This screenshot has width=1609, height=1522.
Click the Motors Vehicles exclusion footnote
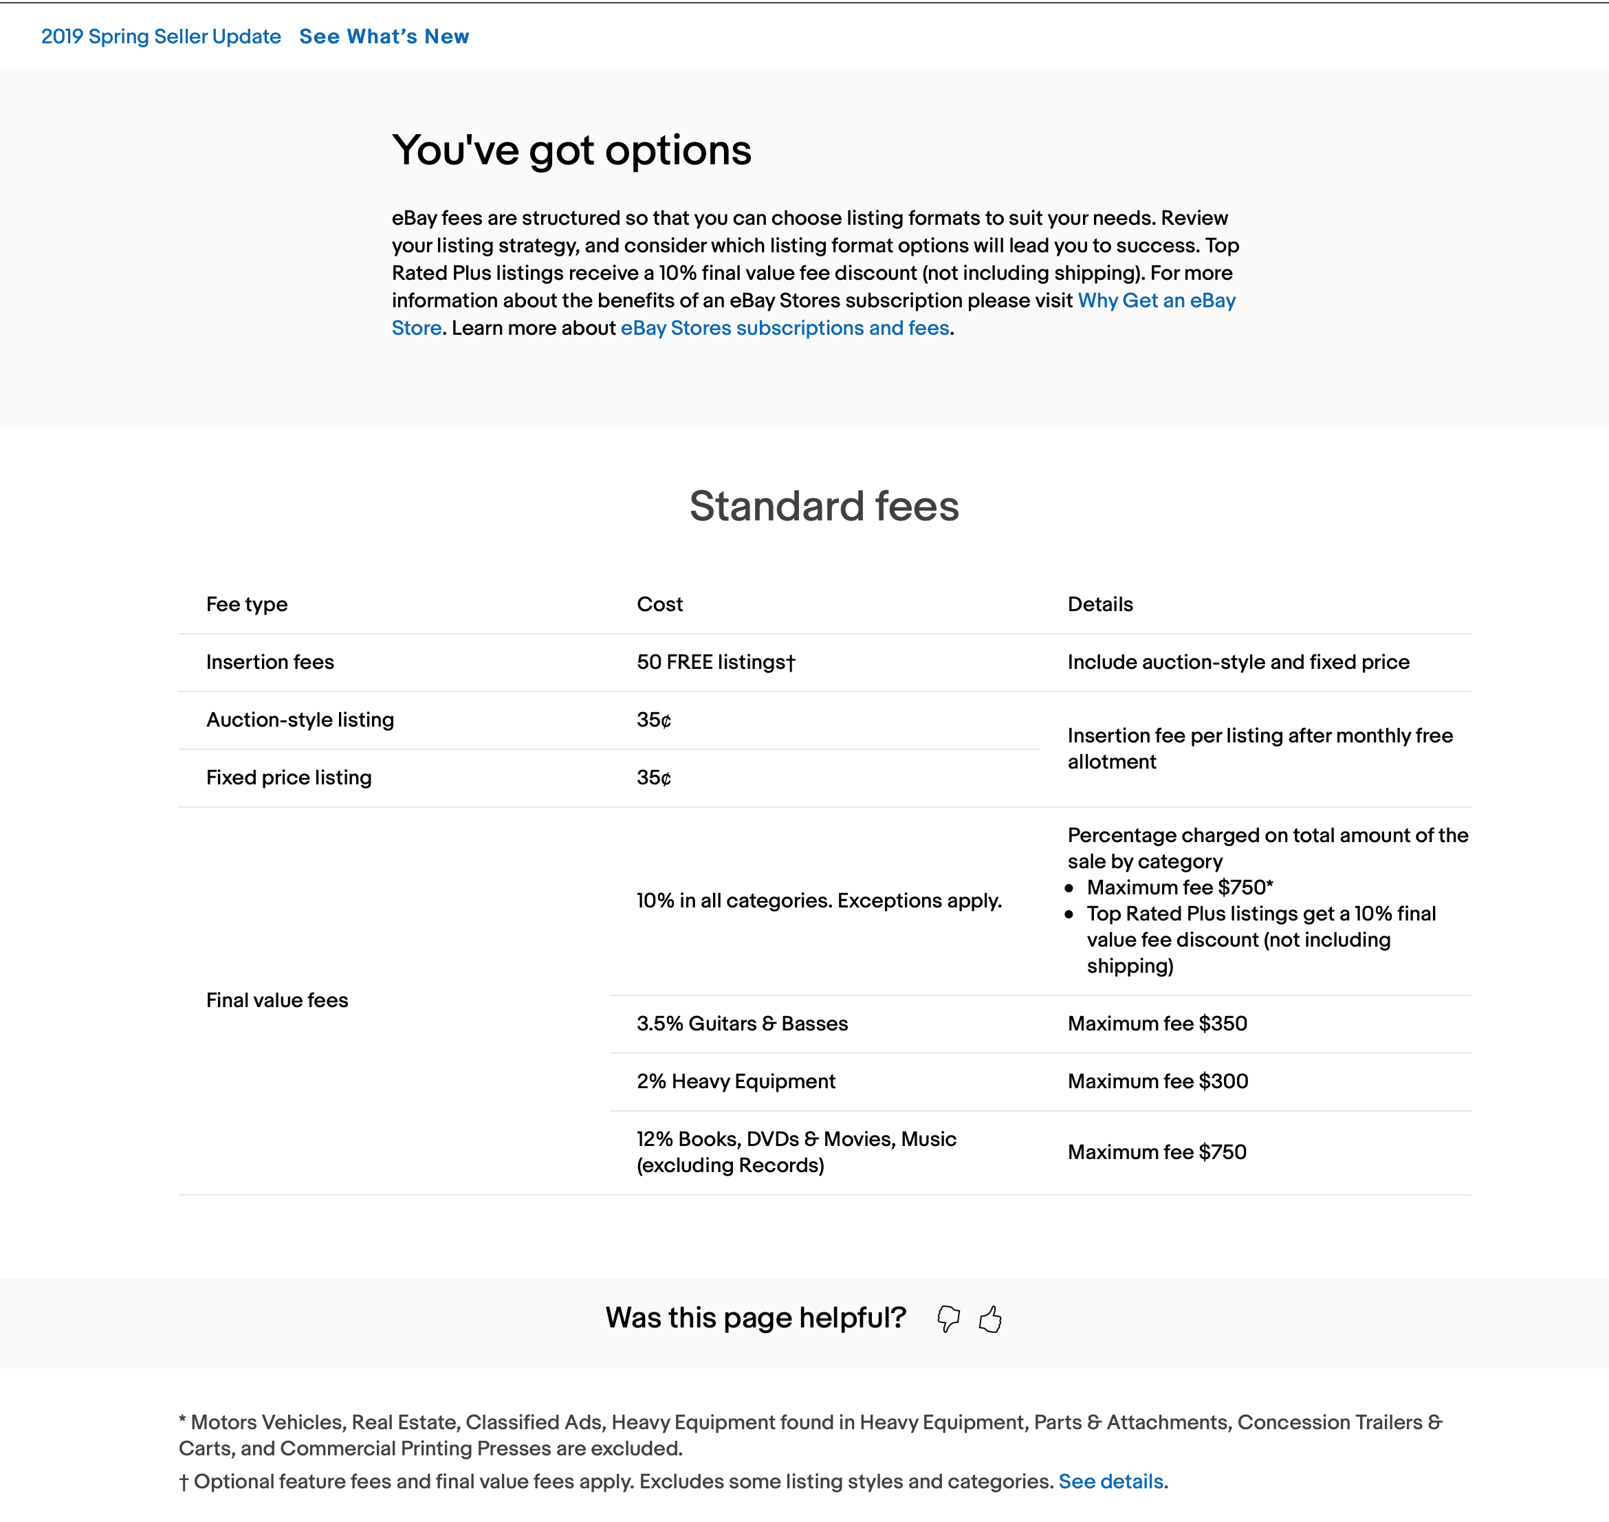tap(811, 1435)
